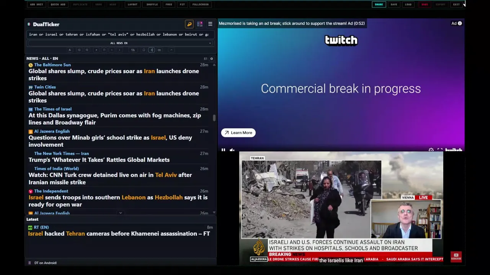Click the REDO toolbar item
The height and width of the screenshot is (275, 490).
[x=113, y=5]
